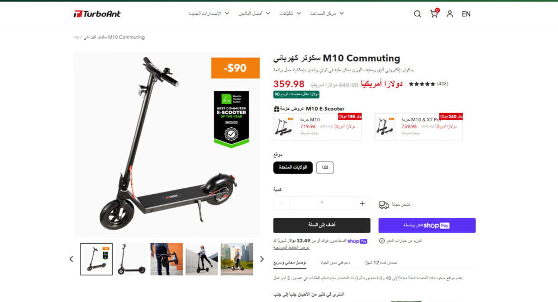The image size is (558, 302).
Task: Select the black United States location option
Action: coord(293,168)
